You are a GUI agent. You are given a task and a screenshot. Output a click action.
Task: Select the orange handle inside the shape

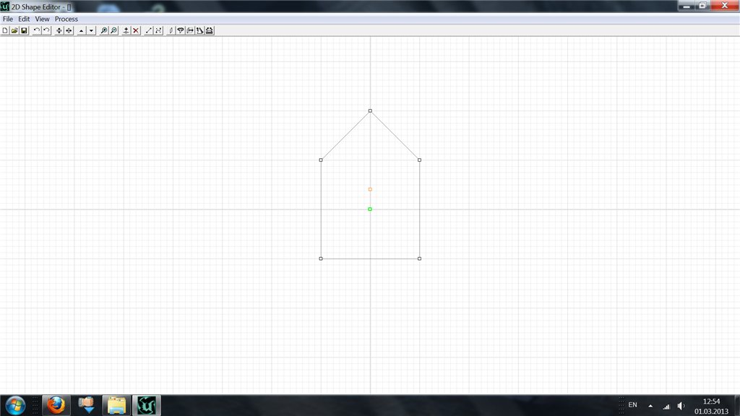pyautogui.click(x=370, y=189)
